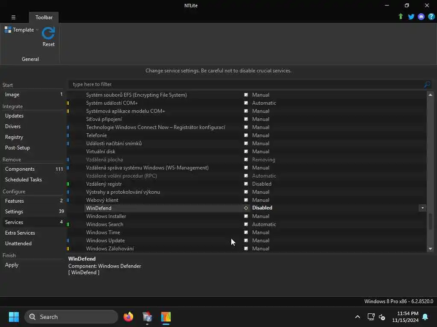
Task: Click the Disabled value for Vzdálený registr
Action: point(262,184)
